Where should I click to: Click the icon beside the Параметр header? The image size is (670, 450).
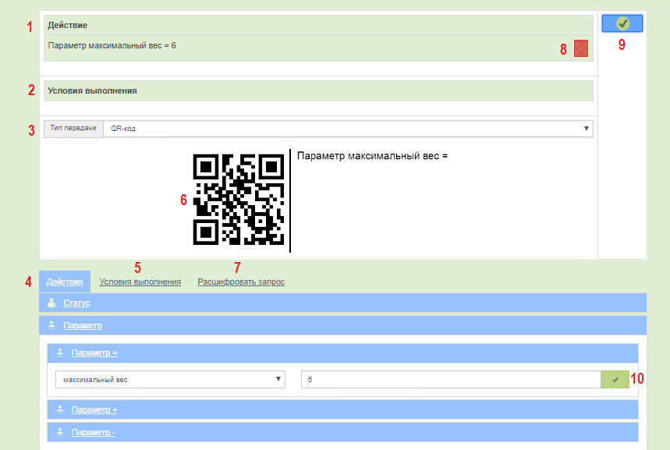(x=51, y=325)
